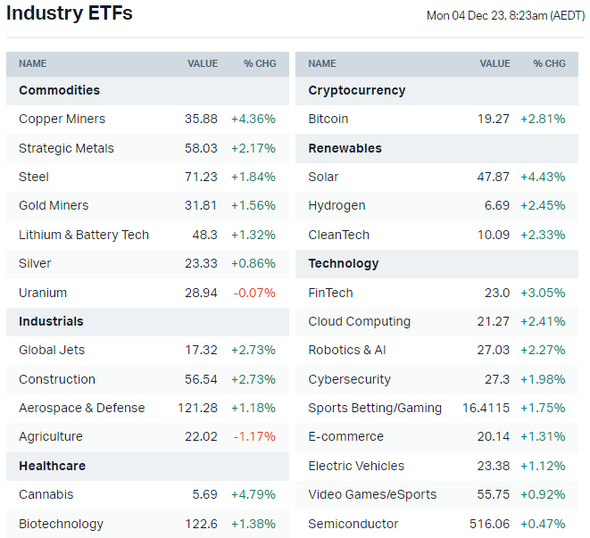Click the Agriculture -1.17% change value
The width and height of the screenshot is (590, 538).
click(253, 436)
